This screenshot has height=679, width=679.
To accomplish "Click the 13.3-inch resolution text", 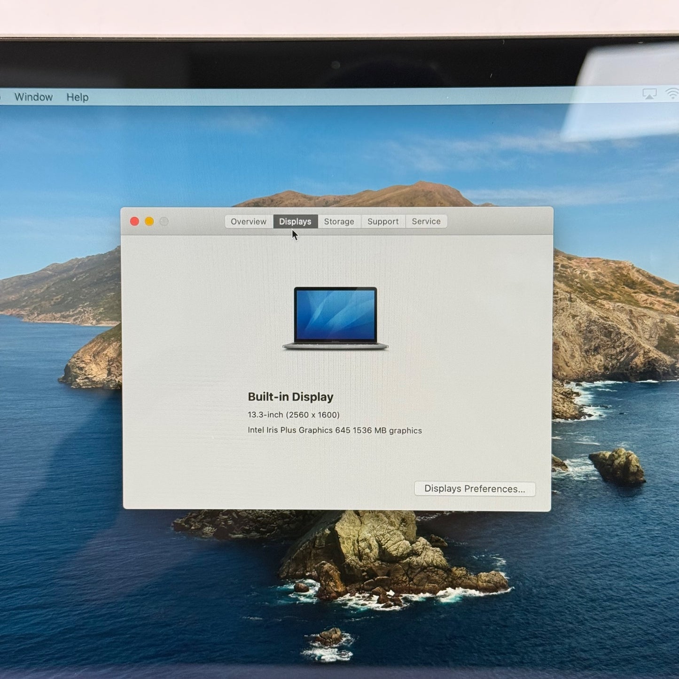I will point(294,415).
